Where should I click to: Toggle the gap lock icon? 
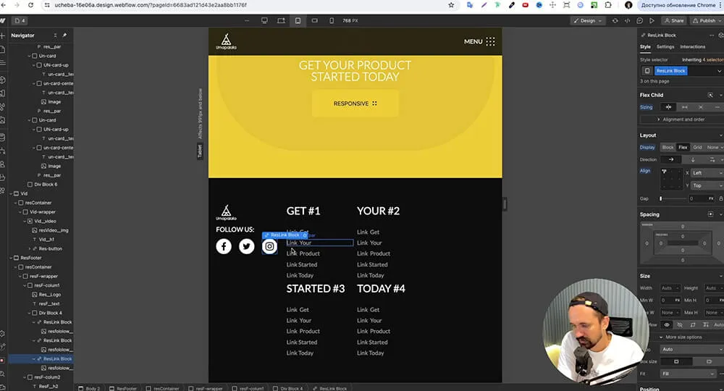click(x=721, y=198)
